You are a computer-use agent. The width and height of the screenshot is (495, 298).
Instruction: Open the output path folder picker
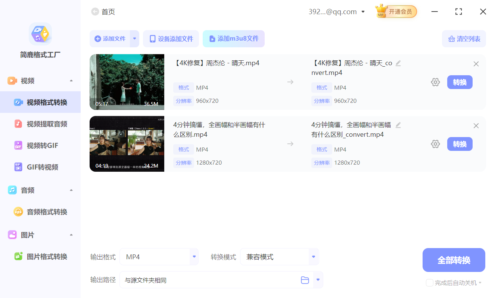point(305,280)
